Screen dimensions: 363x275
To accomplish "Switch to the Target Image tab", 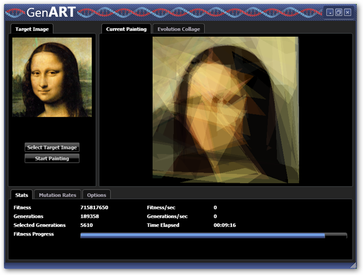I will pos(32,29).
